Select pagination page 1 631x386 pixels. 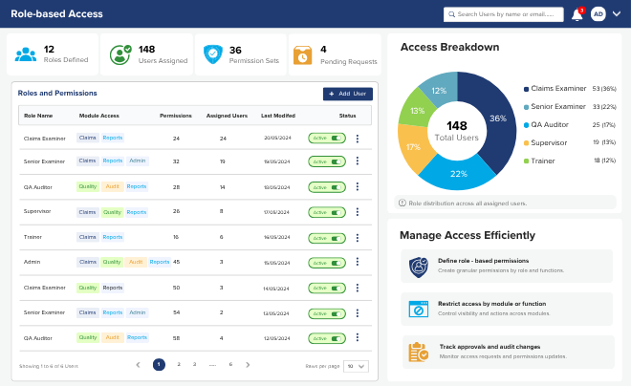click(x=159, y=365)
